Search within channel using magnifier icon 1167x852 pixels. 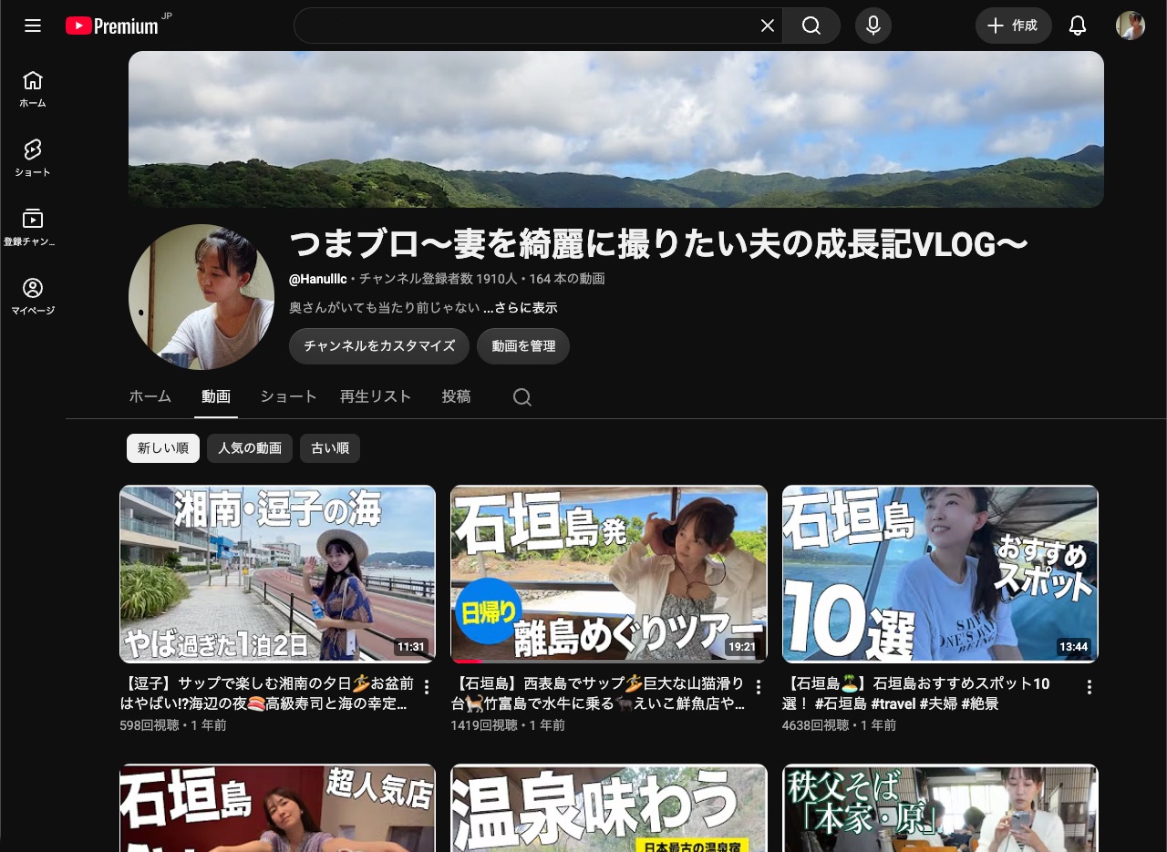(x=522, y=397)
